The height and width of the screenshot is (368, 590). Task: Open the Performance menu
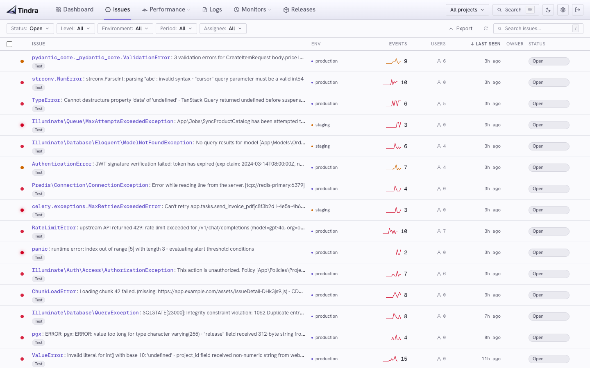point(166,9)
